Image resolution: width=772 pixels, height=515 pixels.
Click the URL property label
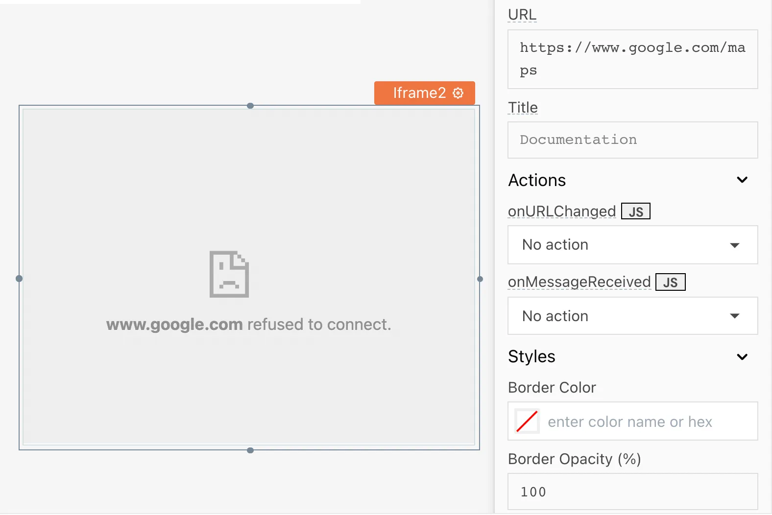(x=522, y=15)
